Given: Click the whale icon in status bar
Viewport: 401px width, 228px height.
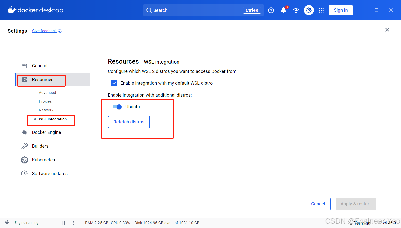Looking at the screenshot, I should tap(8, 222).
